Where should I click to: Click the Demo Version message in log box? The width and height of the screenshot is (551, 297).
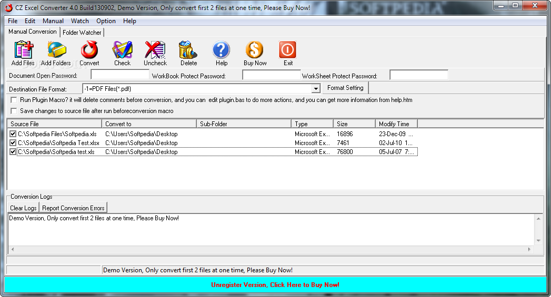pyautogui.click(x=94, y=218)
